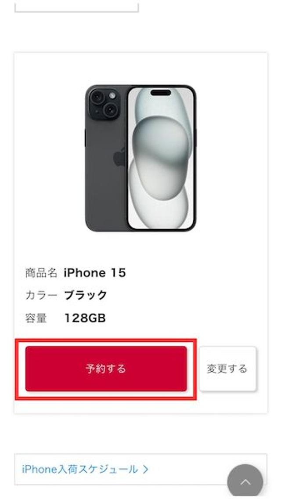Screen dimensions: 281x499
Task: Click the lower camera lens on the iPhone image
Action: 111,110
